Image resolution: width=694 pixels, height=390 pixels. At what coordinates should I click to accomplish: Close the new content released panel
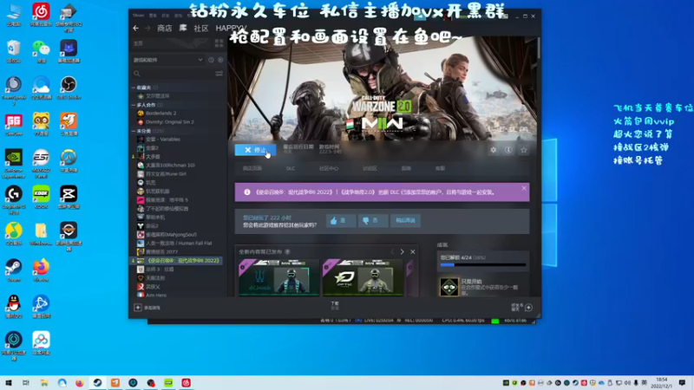(x=413, y=251)
